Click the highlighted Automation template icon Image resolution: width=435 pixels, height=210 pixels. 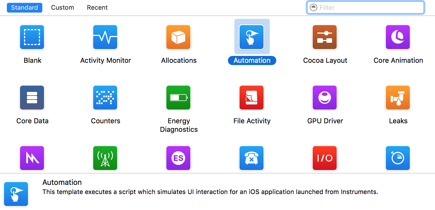(252, 37)
